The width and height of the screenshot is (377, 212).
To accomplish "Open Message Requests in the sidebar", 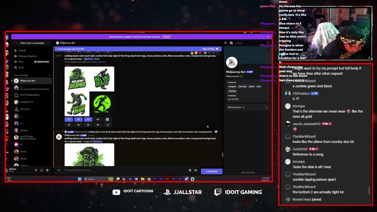I will tap(32, 56).
